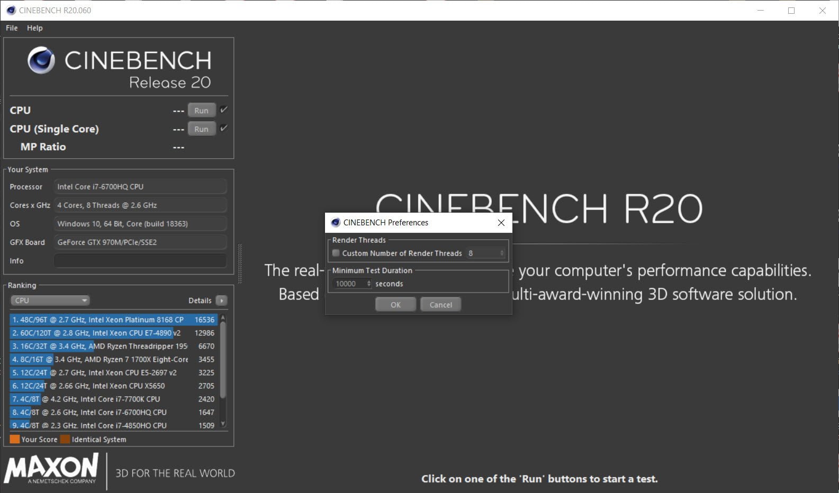Click the score 1647 in ranking
The image size is (839, 493).
tap(206, 413)
